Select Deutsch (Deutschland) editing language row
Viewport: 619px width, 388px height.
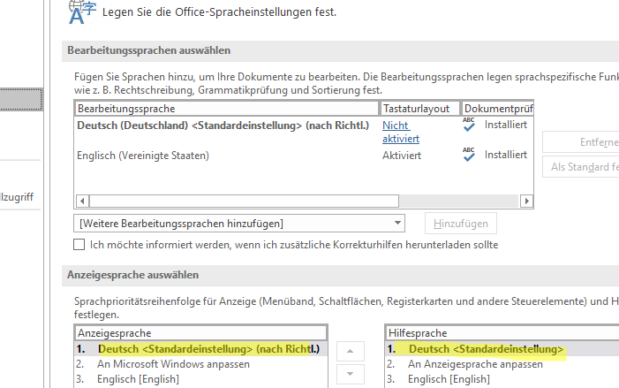tap(223, 125)
